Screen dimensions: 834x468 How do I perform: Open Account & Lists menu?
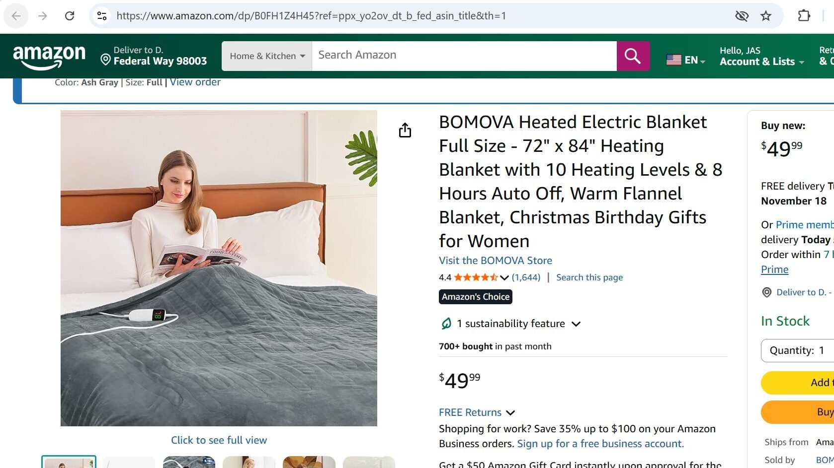point(761,56)
